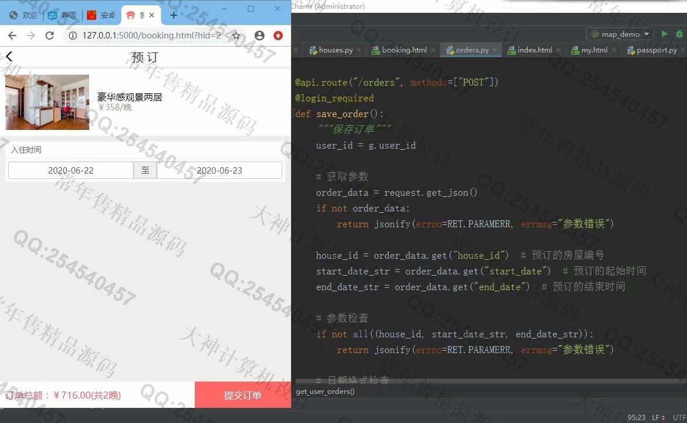
Task: Click the my.html file type icon
Action: click(x=575, y=50)
